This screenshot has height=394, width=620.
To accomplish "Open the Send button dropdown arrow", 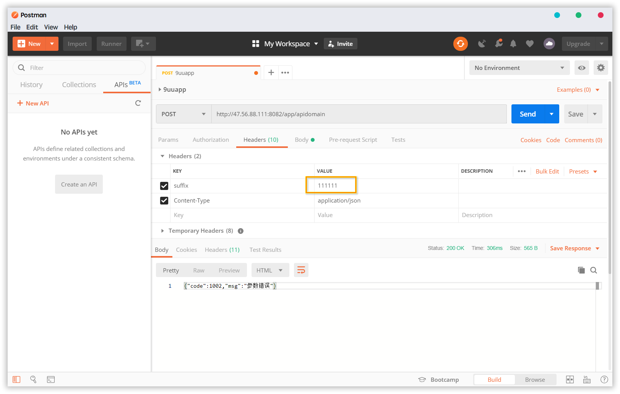I will tap(552, 114).
